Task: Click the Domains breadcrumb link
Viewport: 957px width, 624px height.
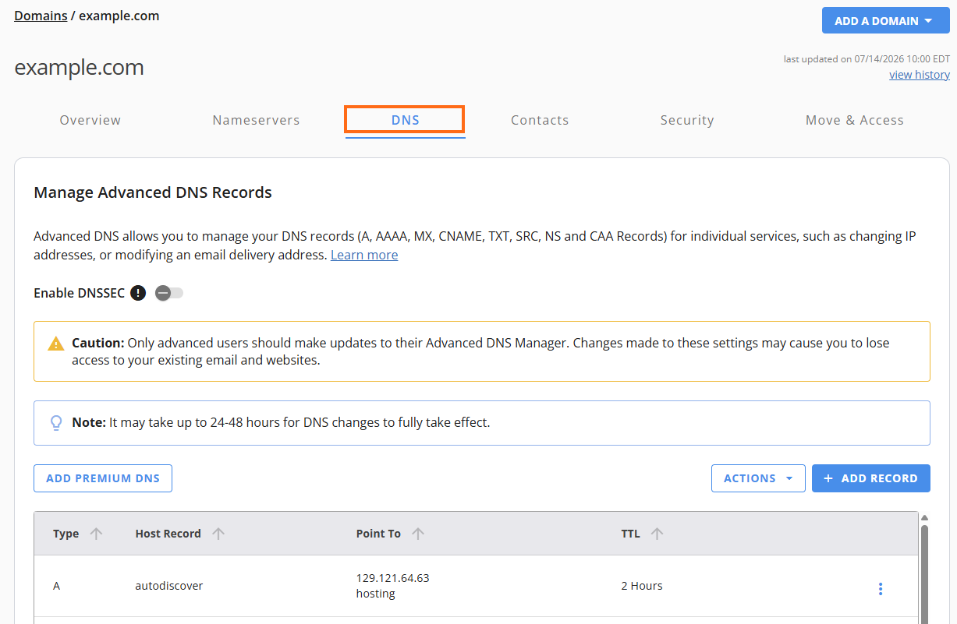Action: coord(41,16)
